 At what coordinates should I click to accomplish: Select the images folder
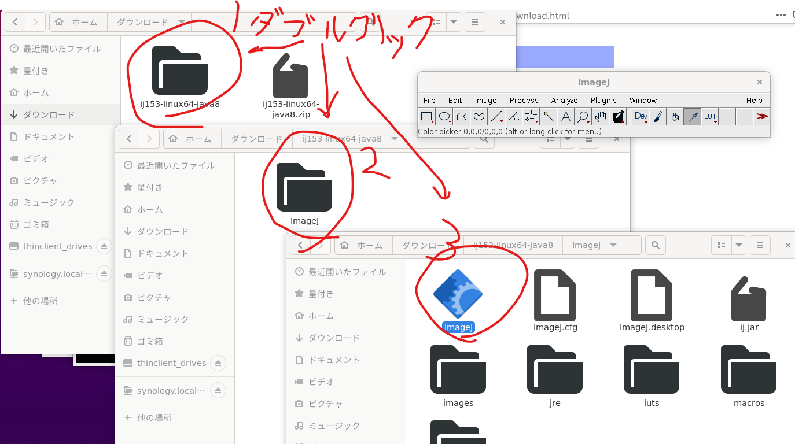click(458, 376)
